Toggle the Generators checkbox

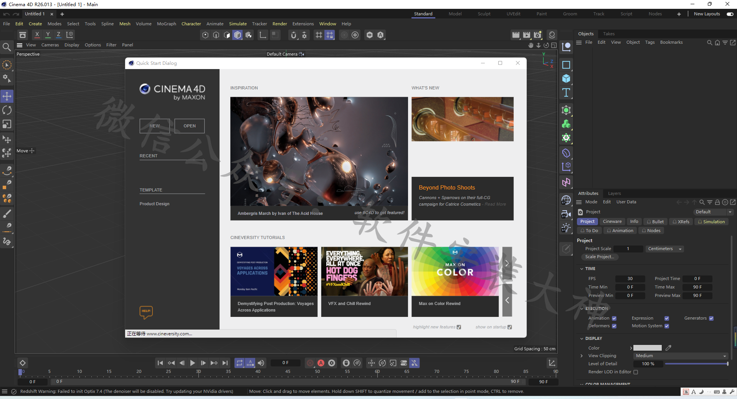[x=711, y=318]
